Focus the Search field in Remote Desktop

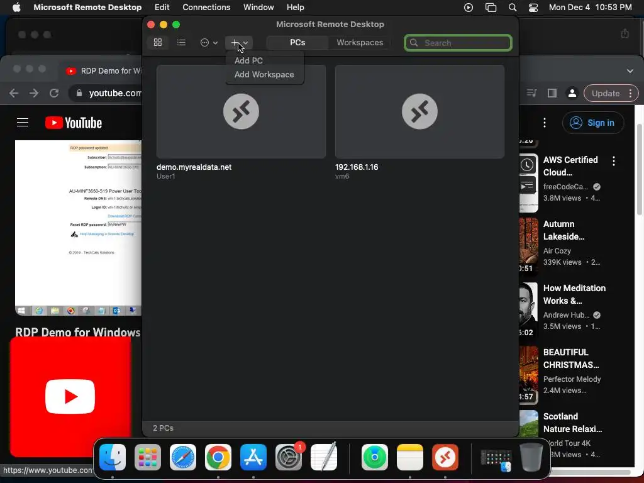[458, 43]
